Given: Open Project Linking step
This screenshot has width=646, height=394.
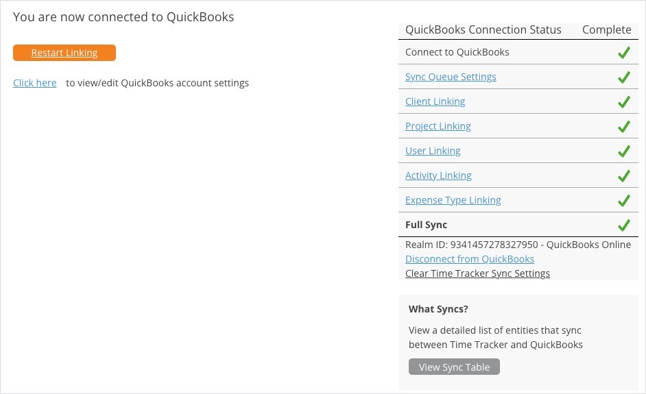Looking at the screenshot, I should 438,126.
